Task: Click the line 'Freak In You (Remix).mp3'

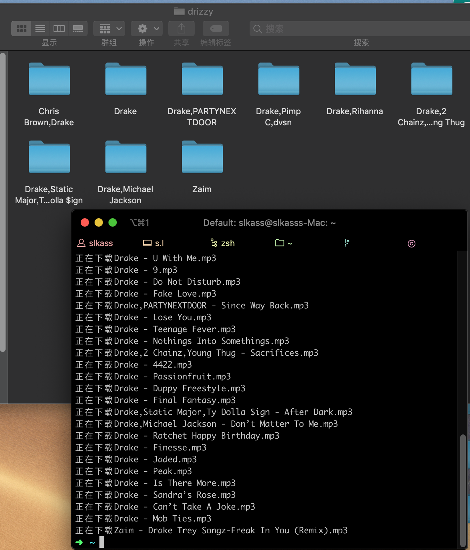Action: point(211,531)
